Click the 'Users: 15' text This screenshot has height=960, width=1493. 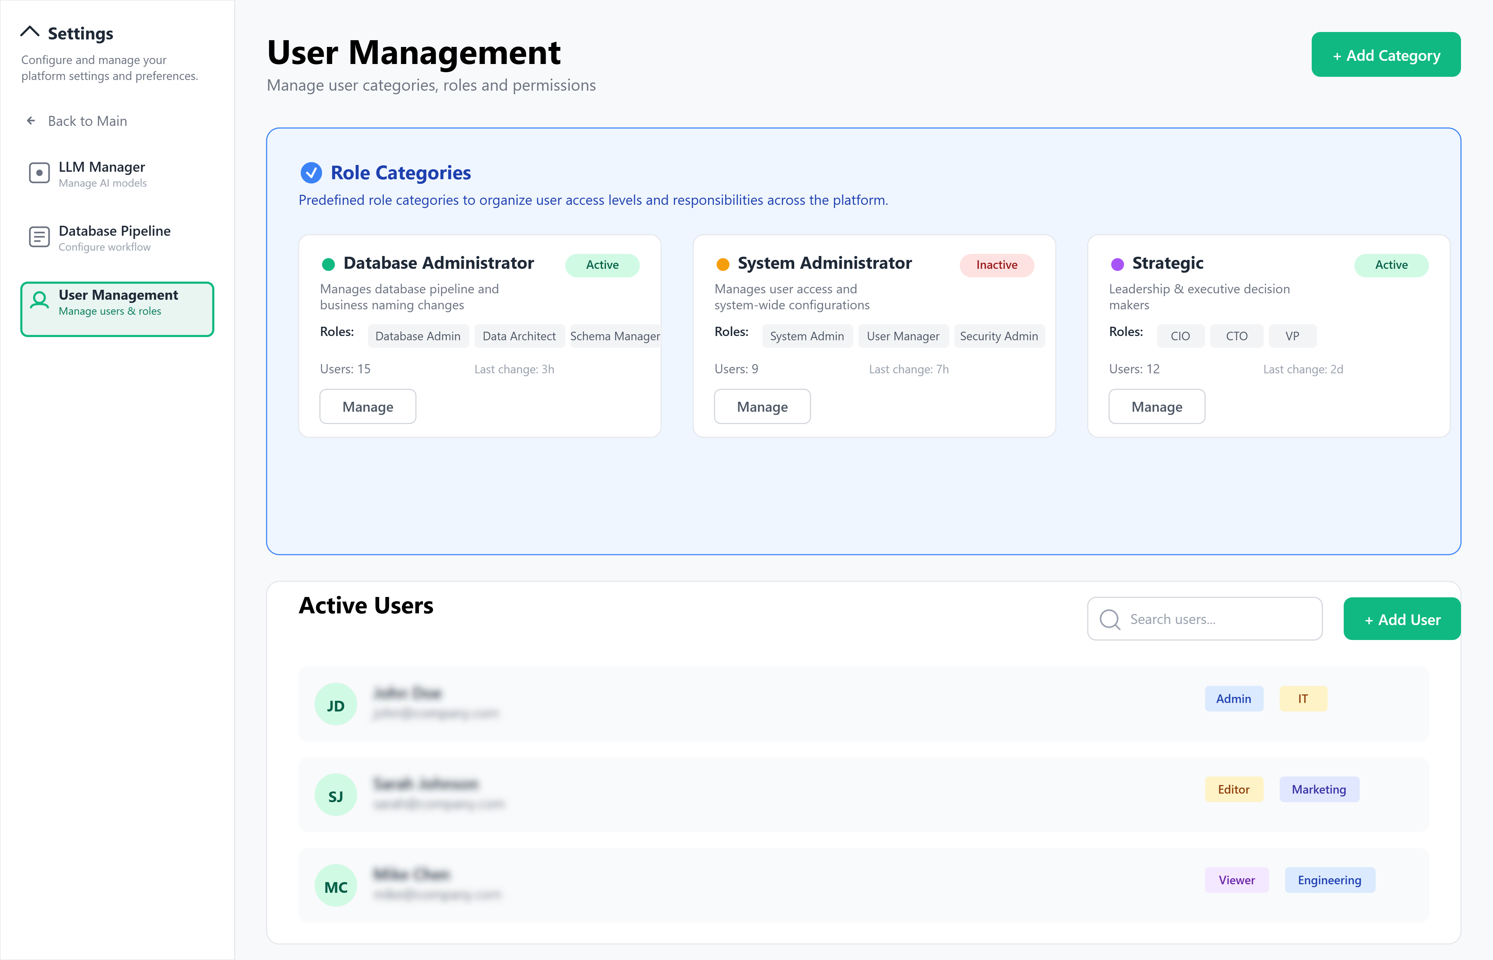(345, 369)
